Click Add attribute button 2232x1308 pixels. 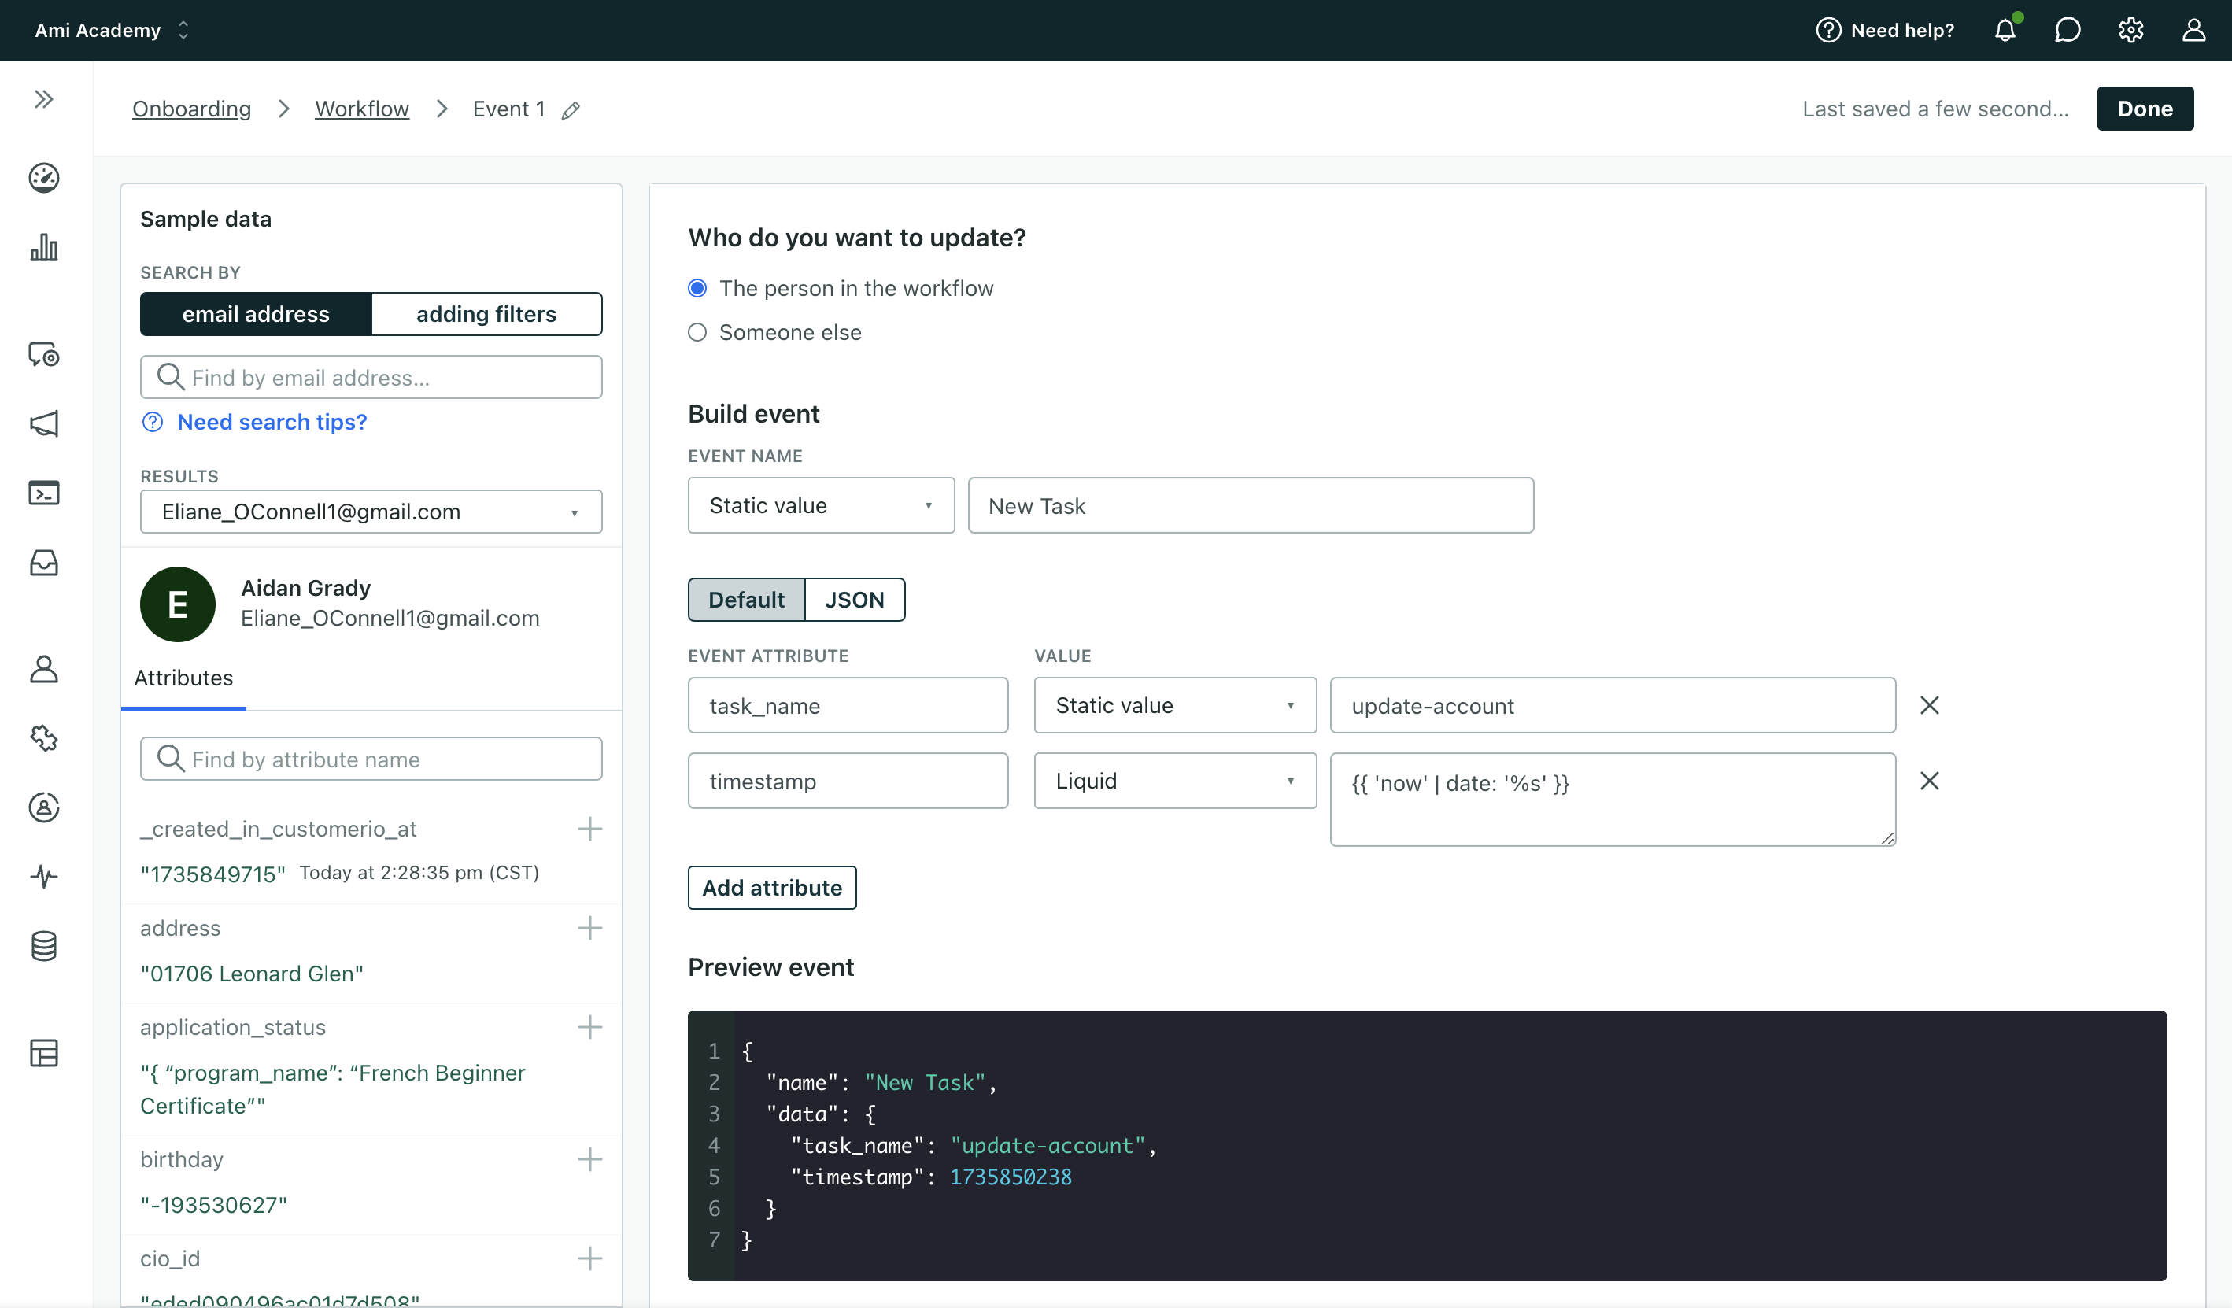pyautogui.click(x=772, y=888)
